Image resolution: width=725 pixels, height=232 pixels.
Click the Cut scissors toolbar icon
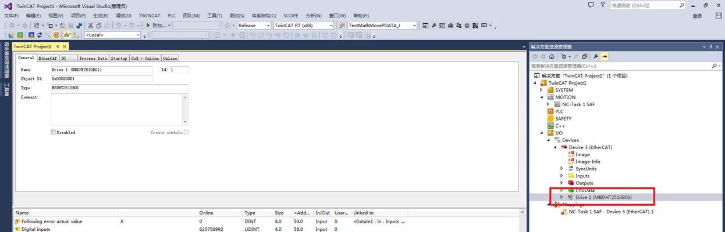90,26
